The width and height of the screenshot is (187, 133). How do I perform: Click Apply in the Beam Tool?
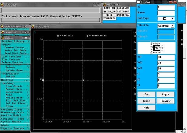[x=166, y=94]
